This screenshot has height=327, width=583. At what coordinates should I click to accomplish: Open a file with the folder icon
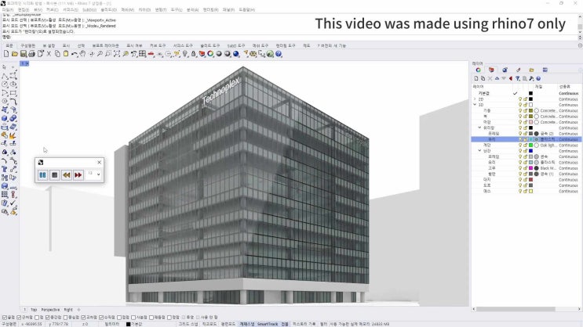click(x=14, y=54)
